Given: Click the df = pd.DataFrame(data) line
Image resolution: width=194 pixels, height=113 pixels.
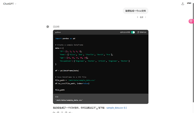Looking at the screenshot, I should coord(67,71).
